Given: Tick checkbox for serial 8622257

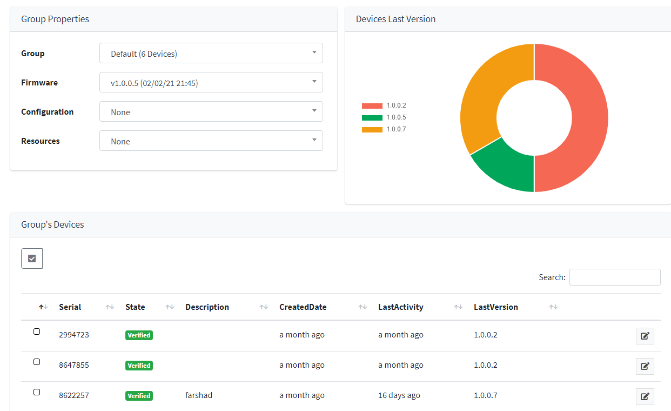Looking at the screenshot, I should [x=37, y=392].
